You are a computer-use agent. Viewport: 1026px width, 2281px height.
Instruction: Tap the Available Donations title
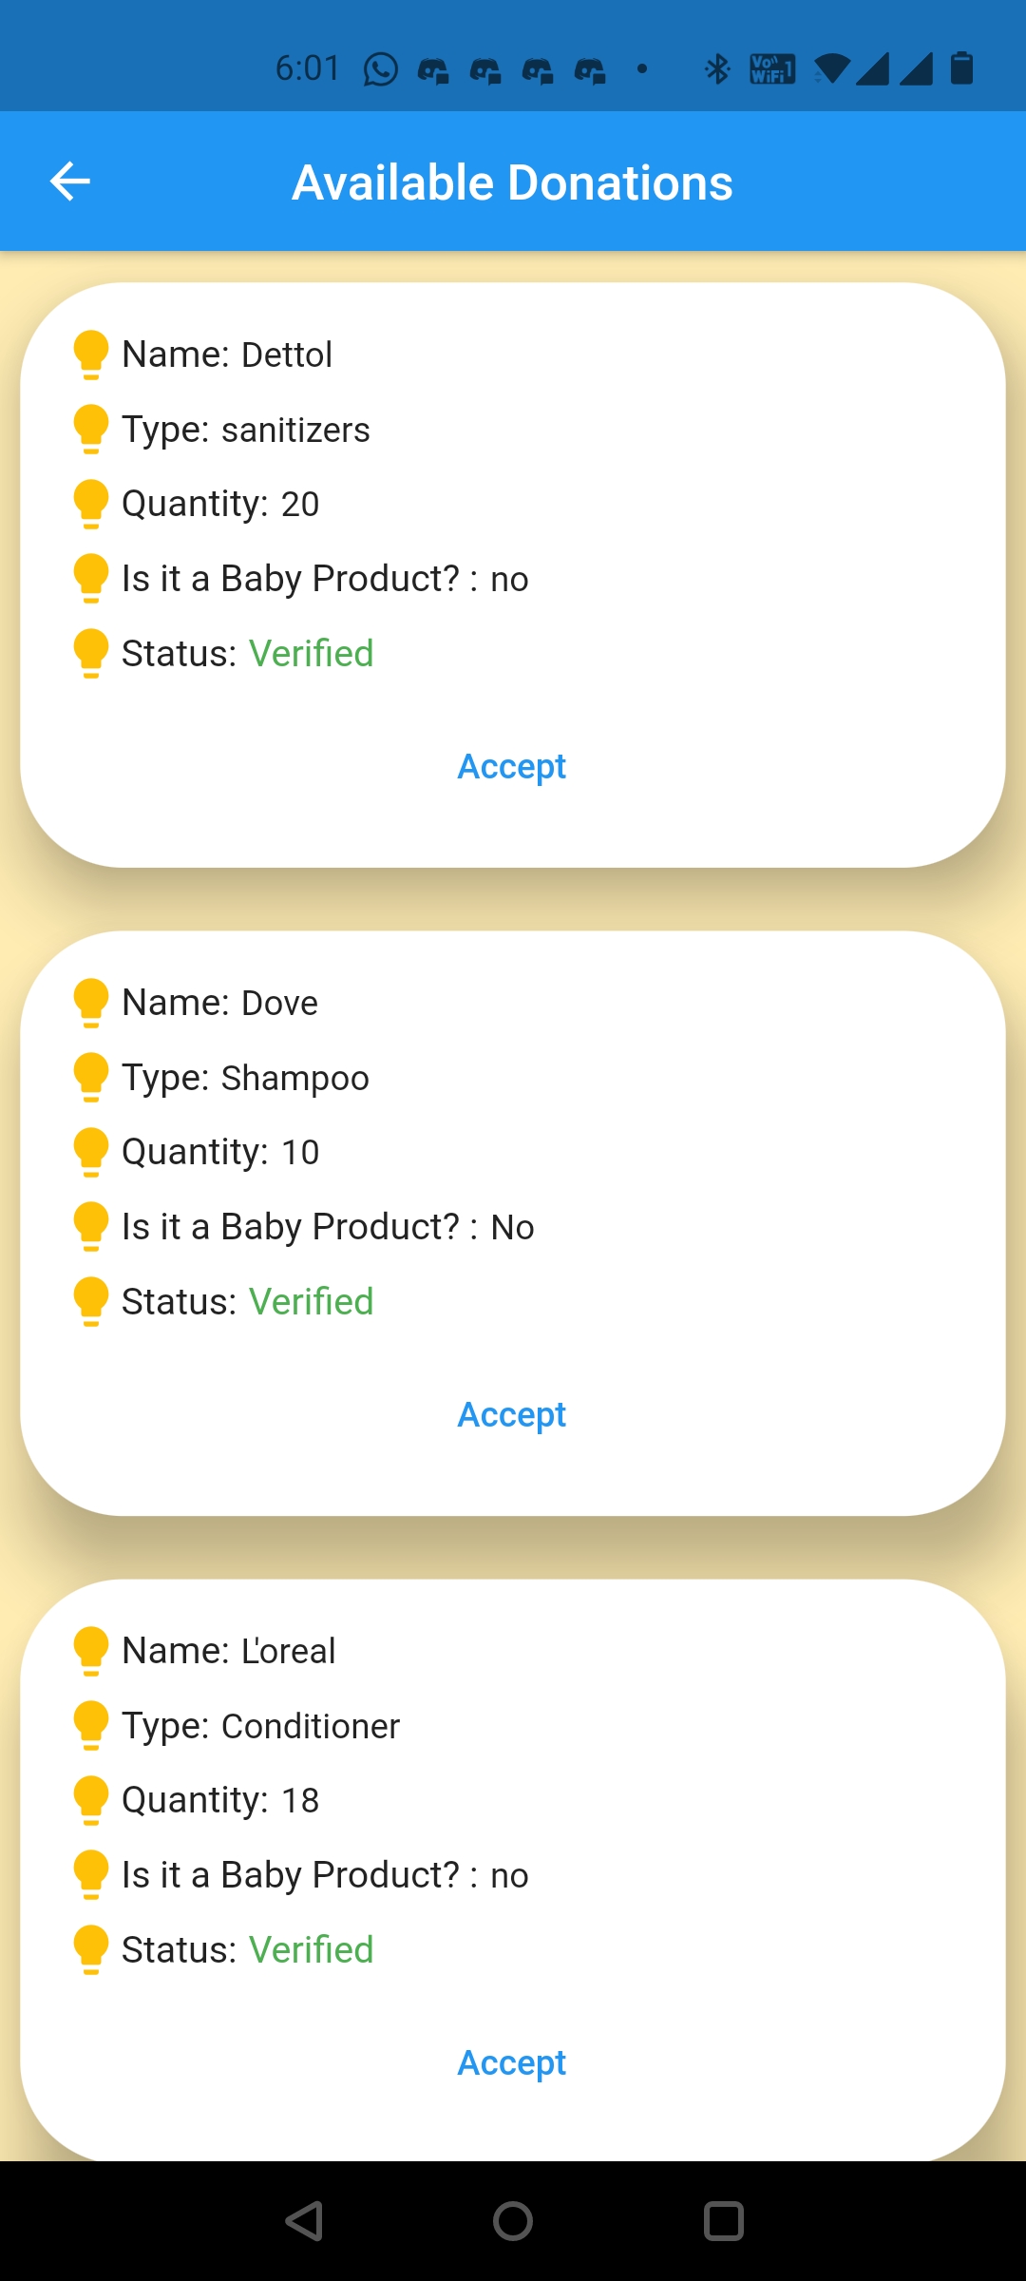click(512, 182)
